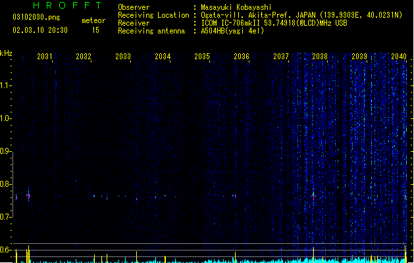Click the red meteor echo near 2038

(313, 196)
